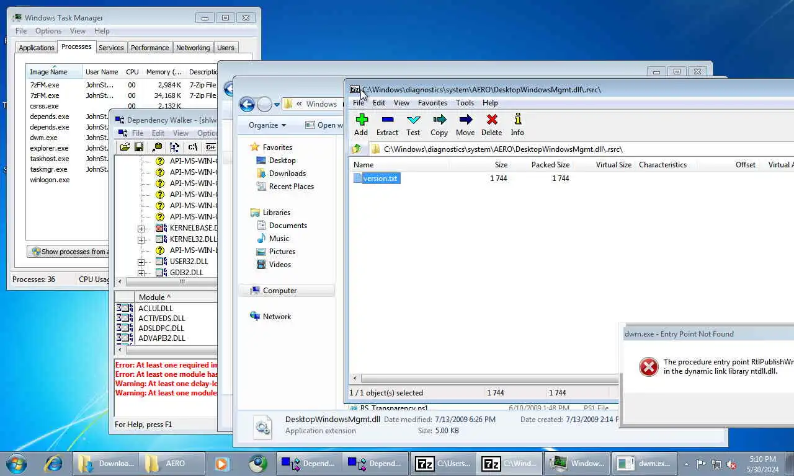
Task: Click the Size column header in 7-Zip
Action: pos(480,165)
